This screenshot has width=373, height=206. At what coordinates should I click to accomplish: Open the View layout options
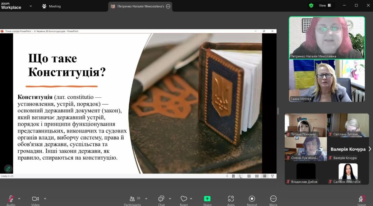pos(325,6)
